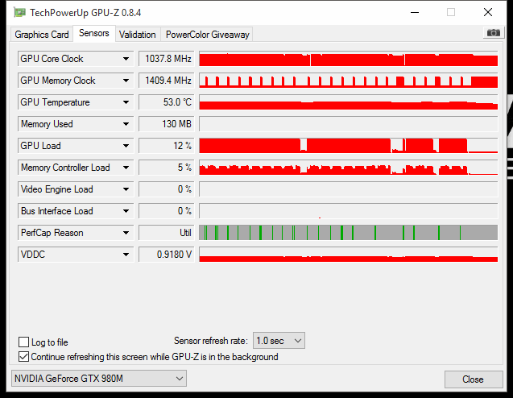Enable the Log to file checkbox
This screenshot has height=398, width=513.
[23, 342]
